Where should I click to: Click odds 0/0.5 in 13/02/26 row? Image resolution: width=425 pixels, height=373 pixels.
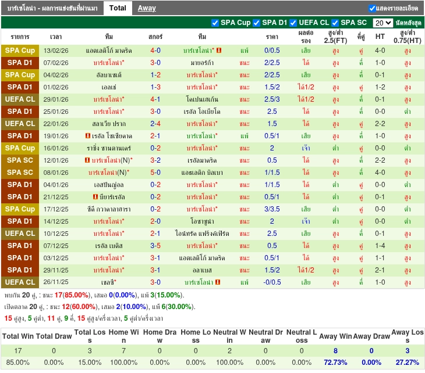tap(272, 51)
